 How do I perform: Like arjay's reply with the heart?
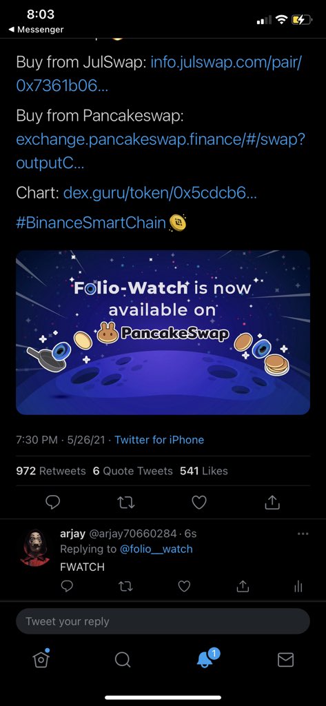tap(184, 586)
